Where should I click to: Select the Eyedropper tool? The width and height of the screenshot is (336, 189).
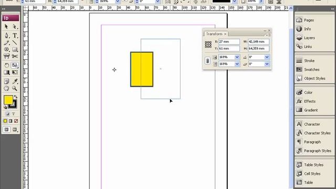pos(15,81)
